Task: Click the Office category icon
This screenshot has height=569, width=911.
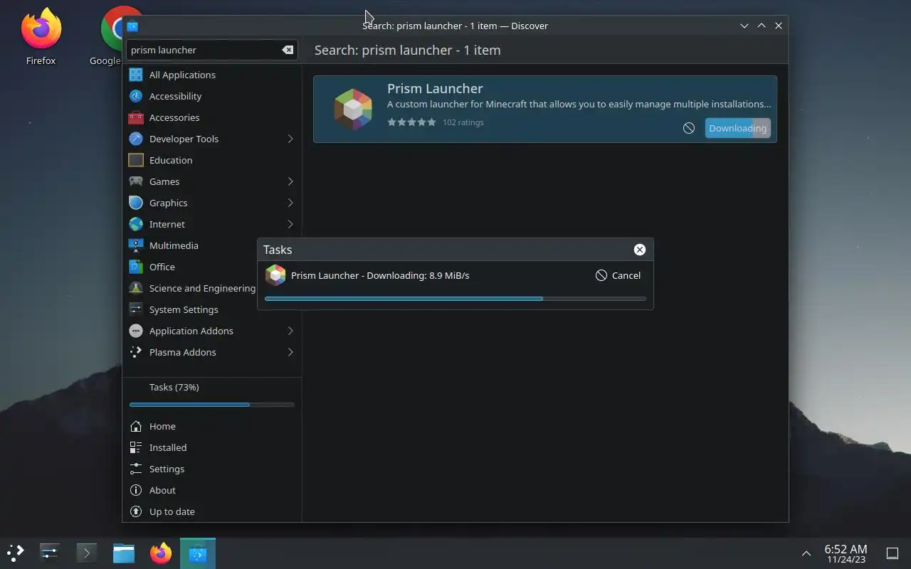Action: (x=136, y=267)
